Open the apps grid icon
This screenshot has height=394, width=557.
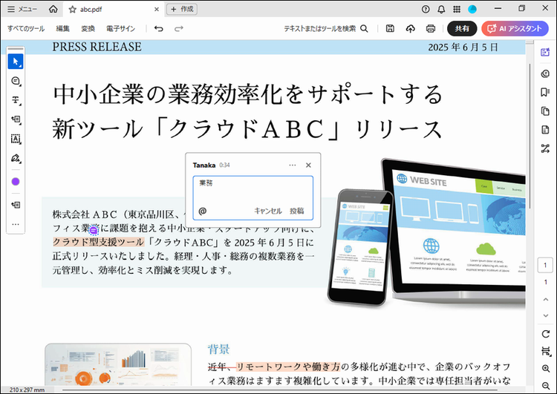tap(457, 9)
